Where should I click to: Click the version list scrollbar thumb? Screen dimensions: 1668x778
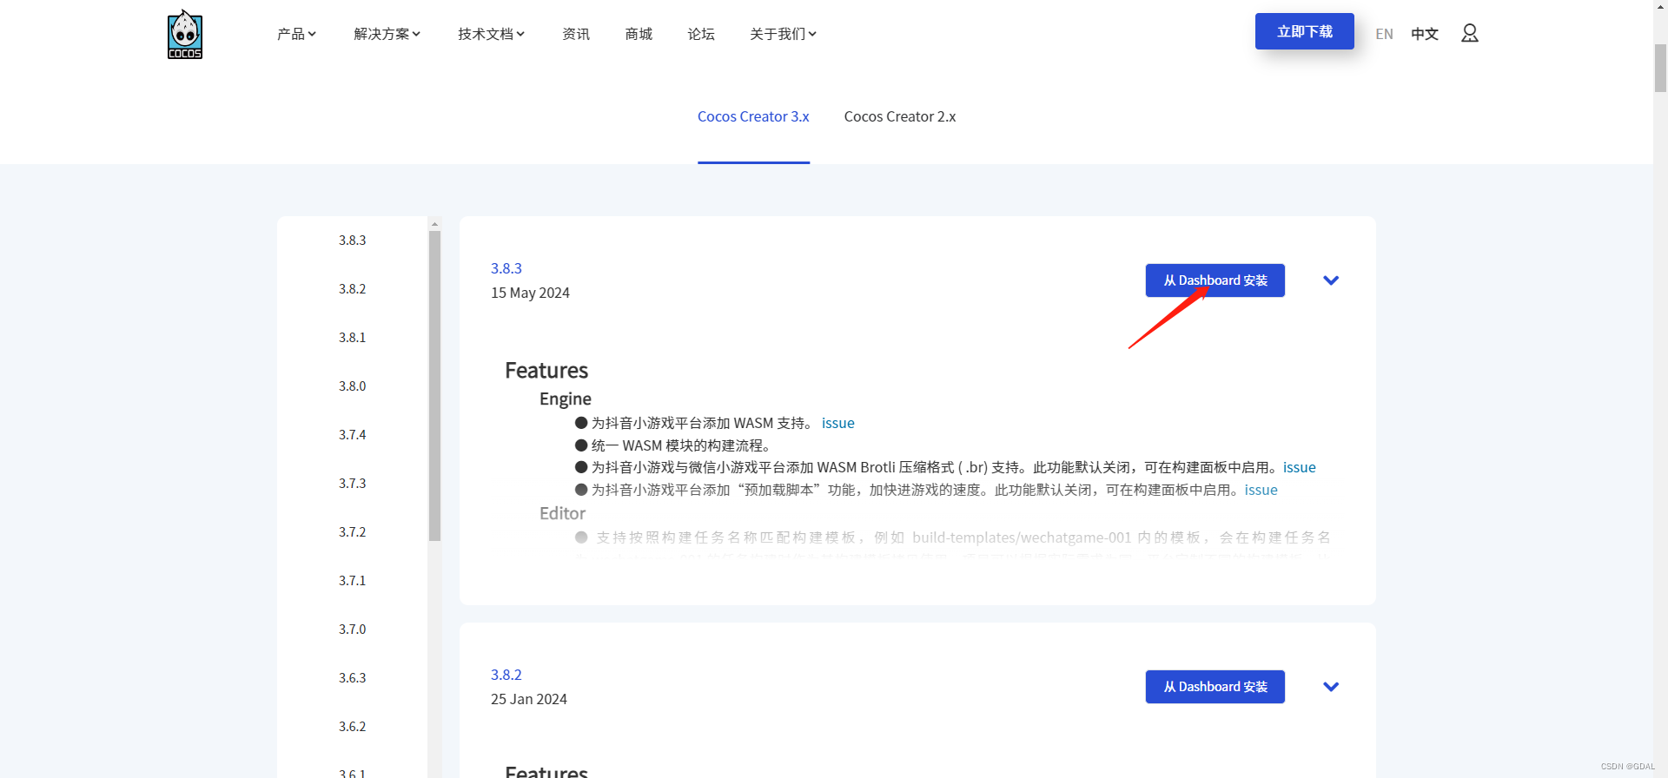point(434,386)
